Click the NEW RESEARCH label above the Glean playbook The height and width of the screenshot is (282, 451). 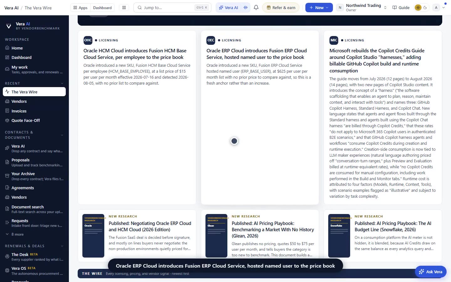246,216
